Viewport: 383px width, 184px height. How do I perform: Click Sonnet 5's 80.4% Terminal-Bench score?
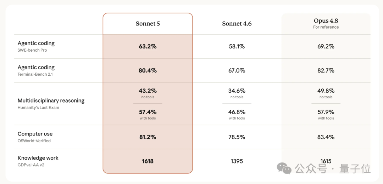[148, 71]
